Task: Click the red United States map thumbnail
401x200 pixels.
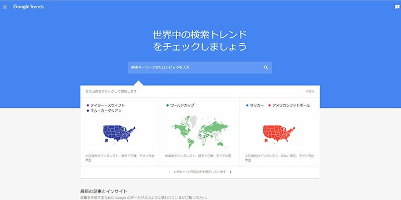Action: 279,134
